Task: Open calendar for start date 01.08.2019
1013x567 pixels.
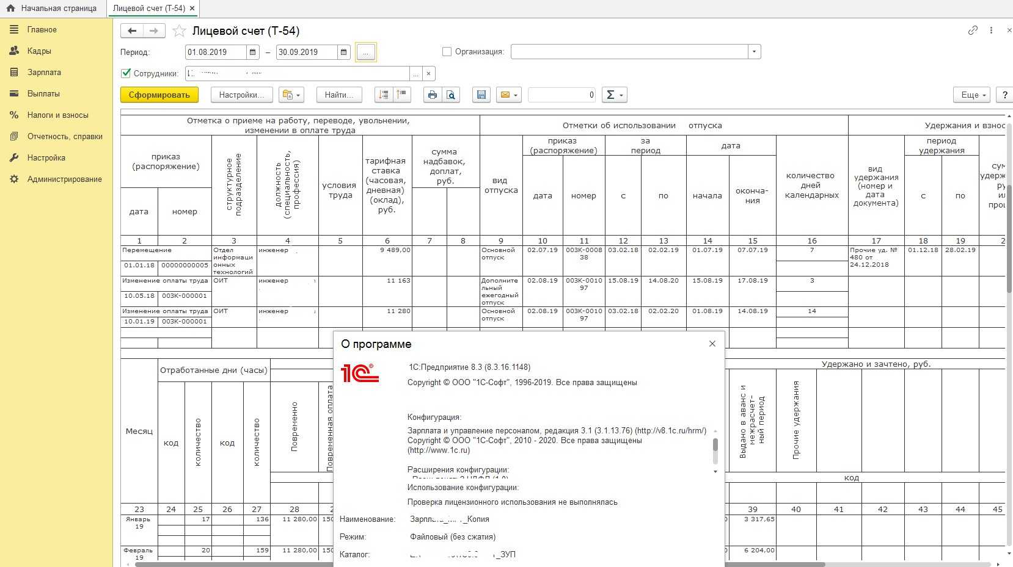Action: pos(253,52)
